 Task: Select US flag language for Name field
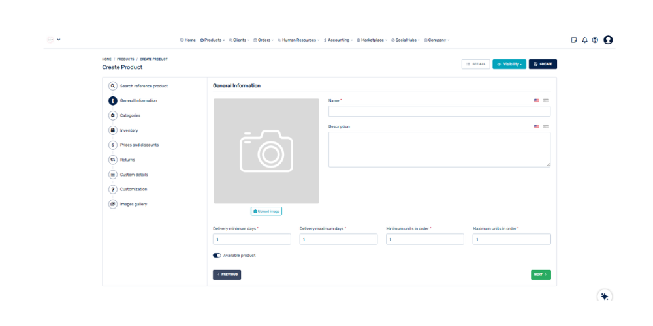[537, 100]
